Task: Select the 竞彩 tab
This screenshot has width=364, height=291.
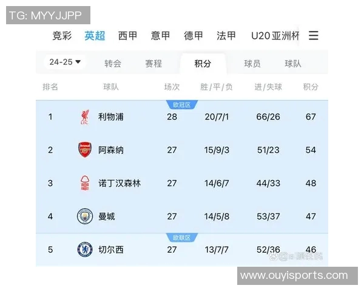Action: (x=62, y=36)
